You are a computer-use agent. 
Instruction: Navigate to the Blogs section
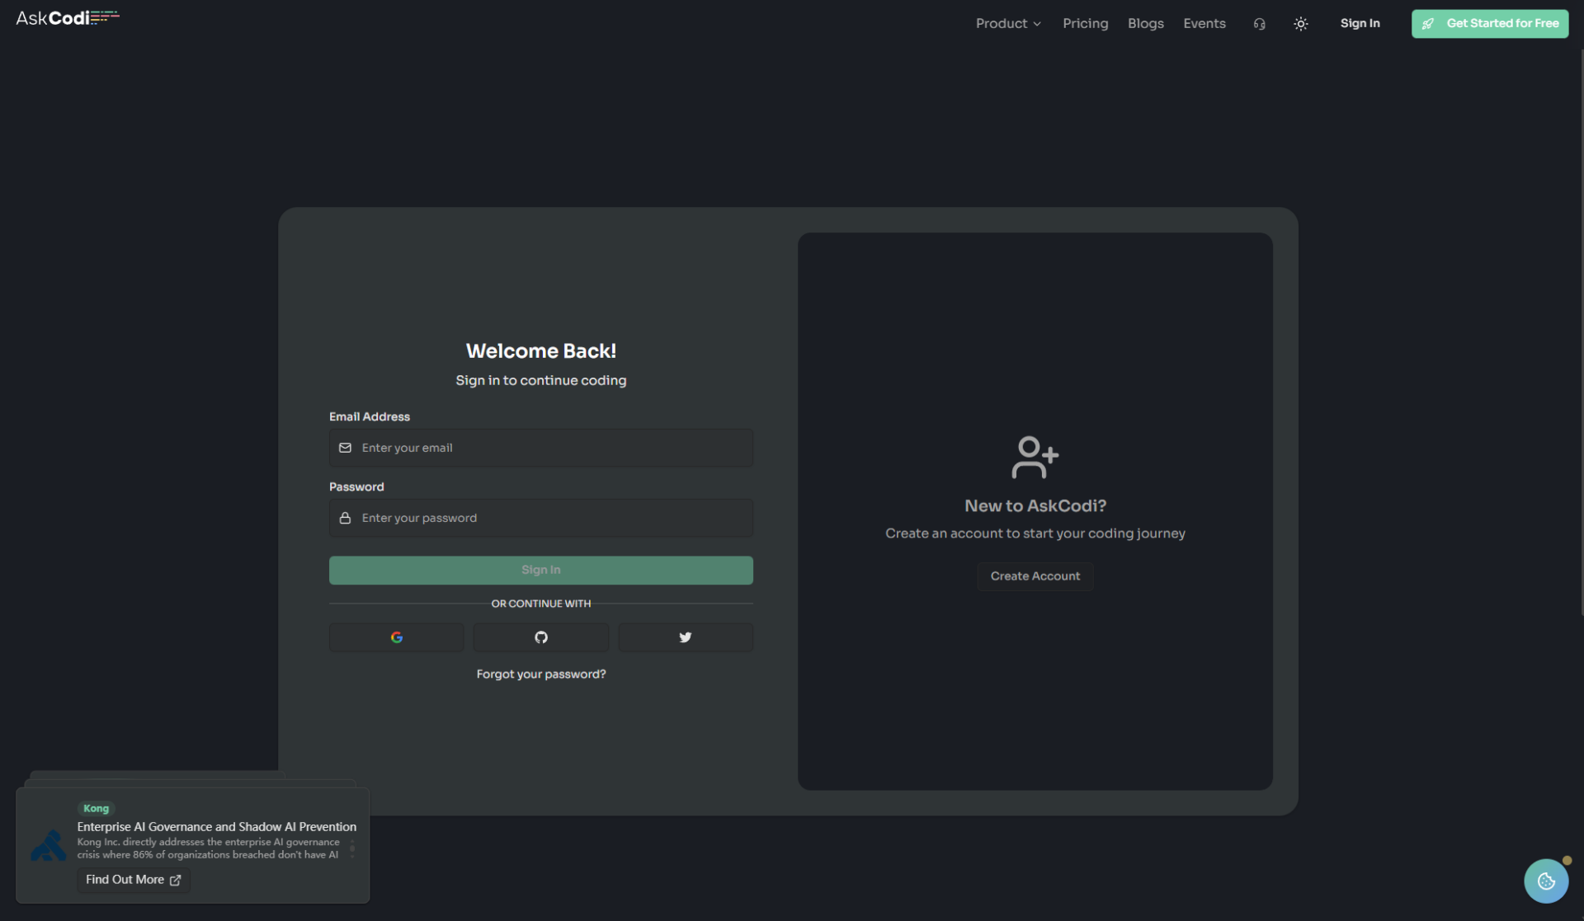click(x=1145, y=23)
